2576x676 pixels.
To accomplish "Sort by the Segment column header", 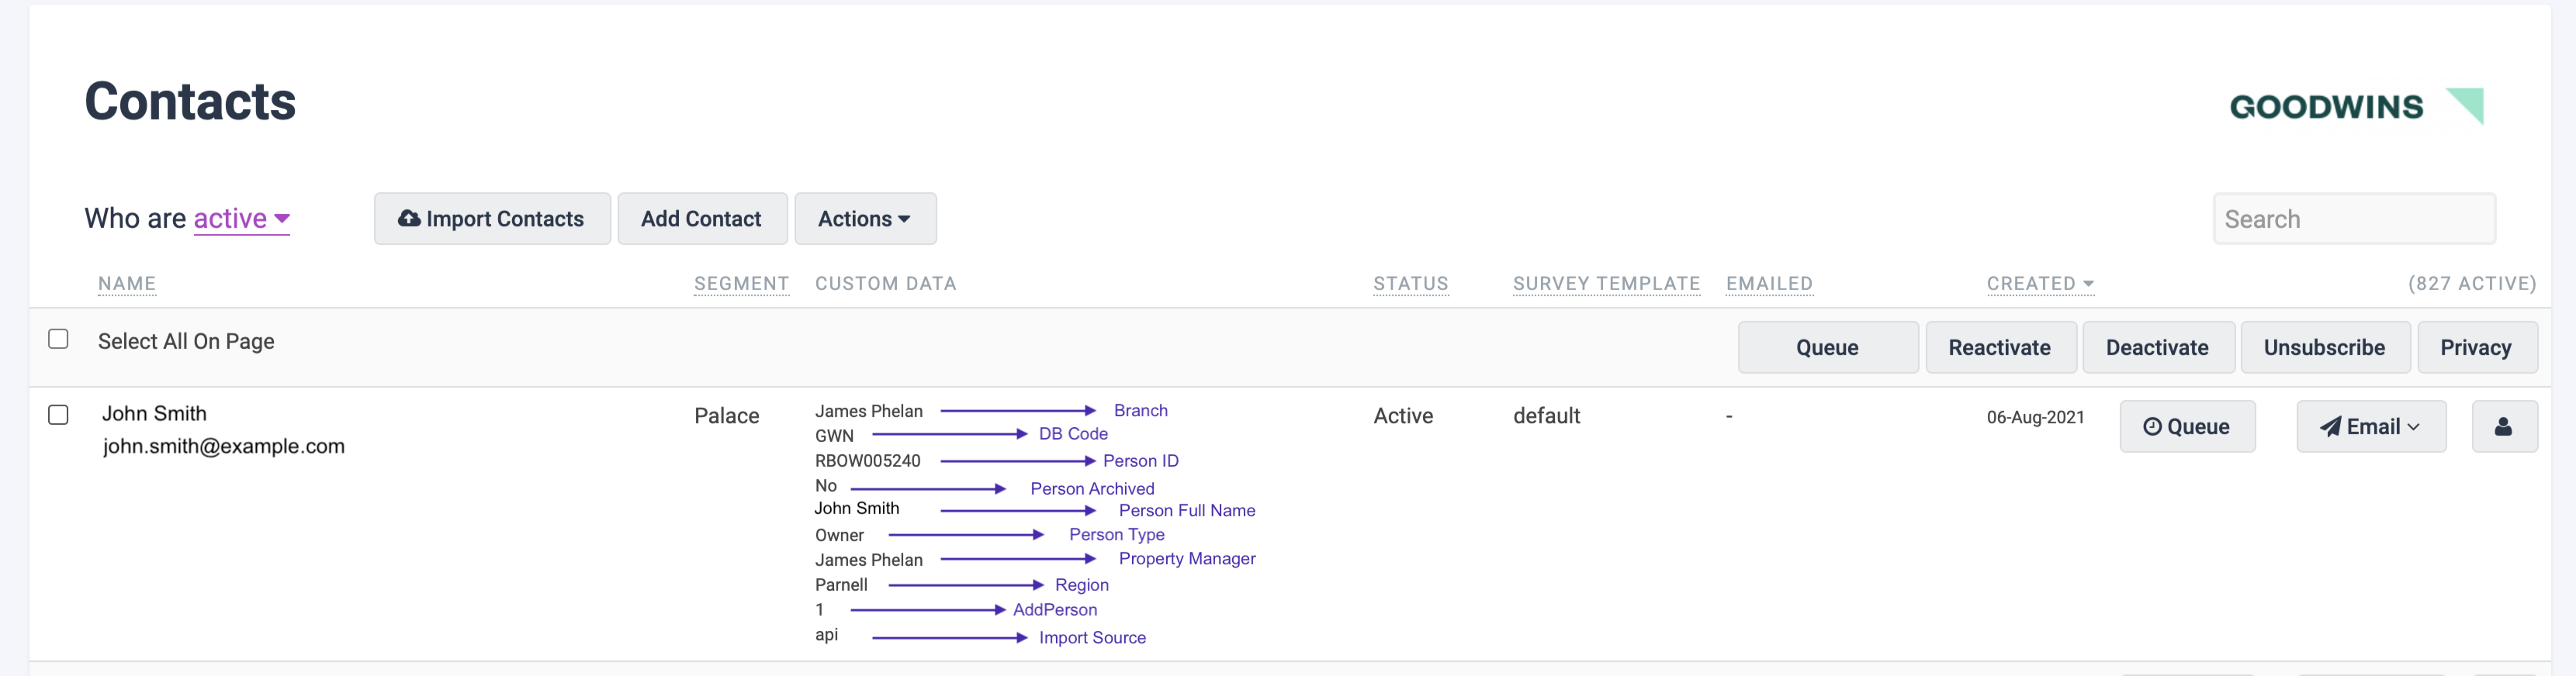I will (x=741, y=284).
